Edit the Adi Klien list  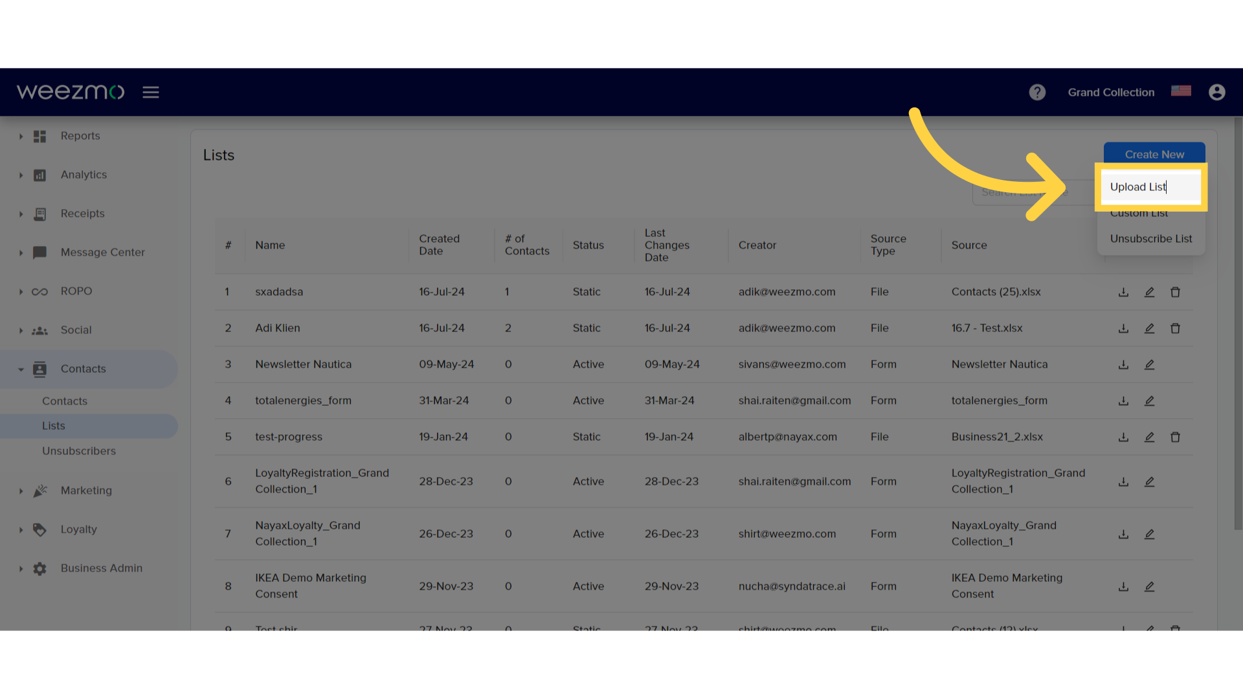point(1149,328)
